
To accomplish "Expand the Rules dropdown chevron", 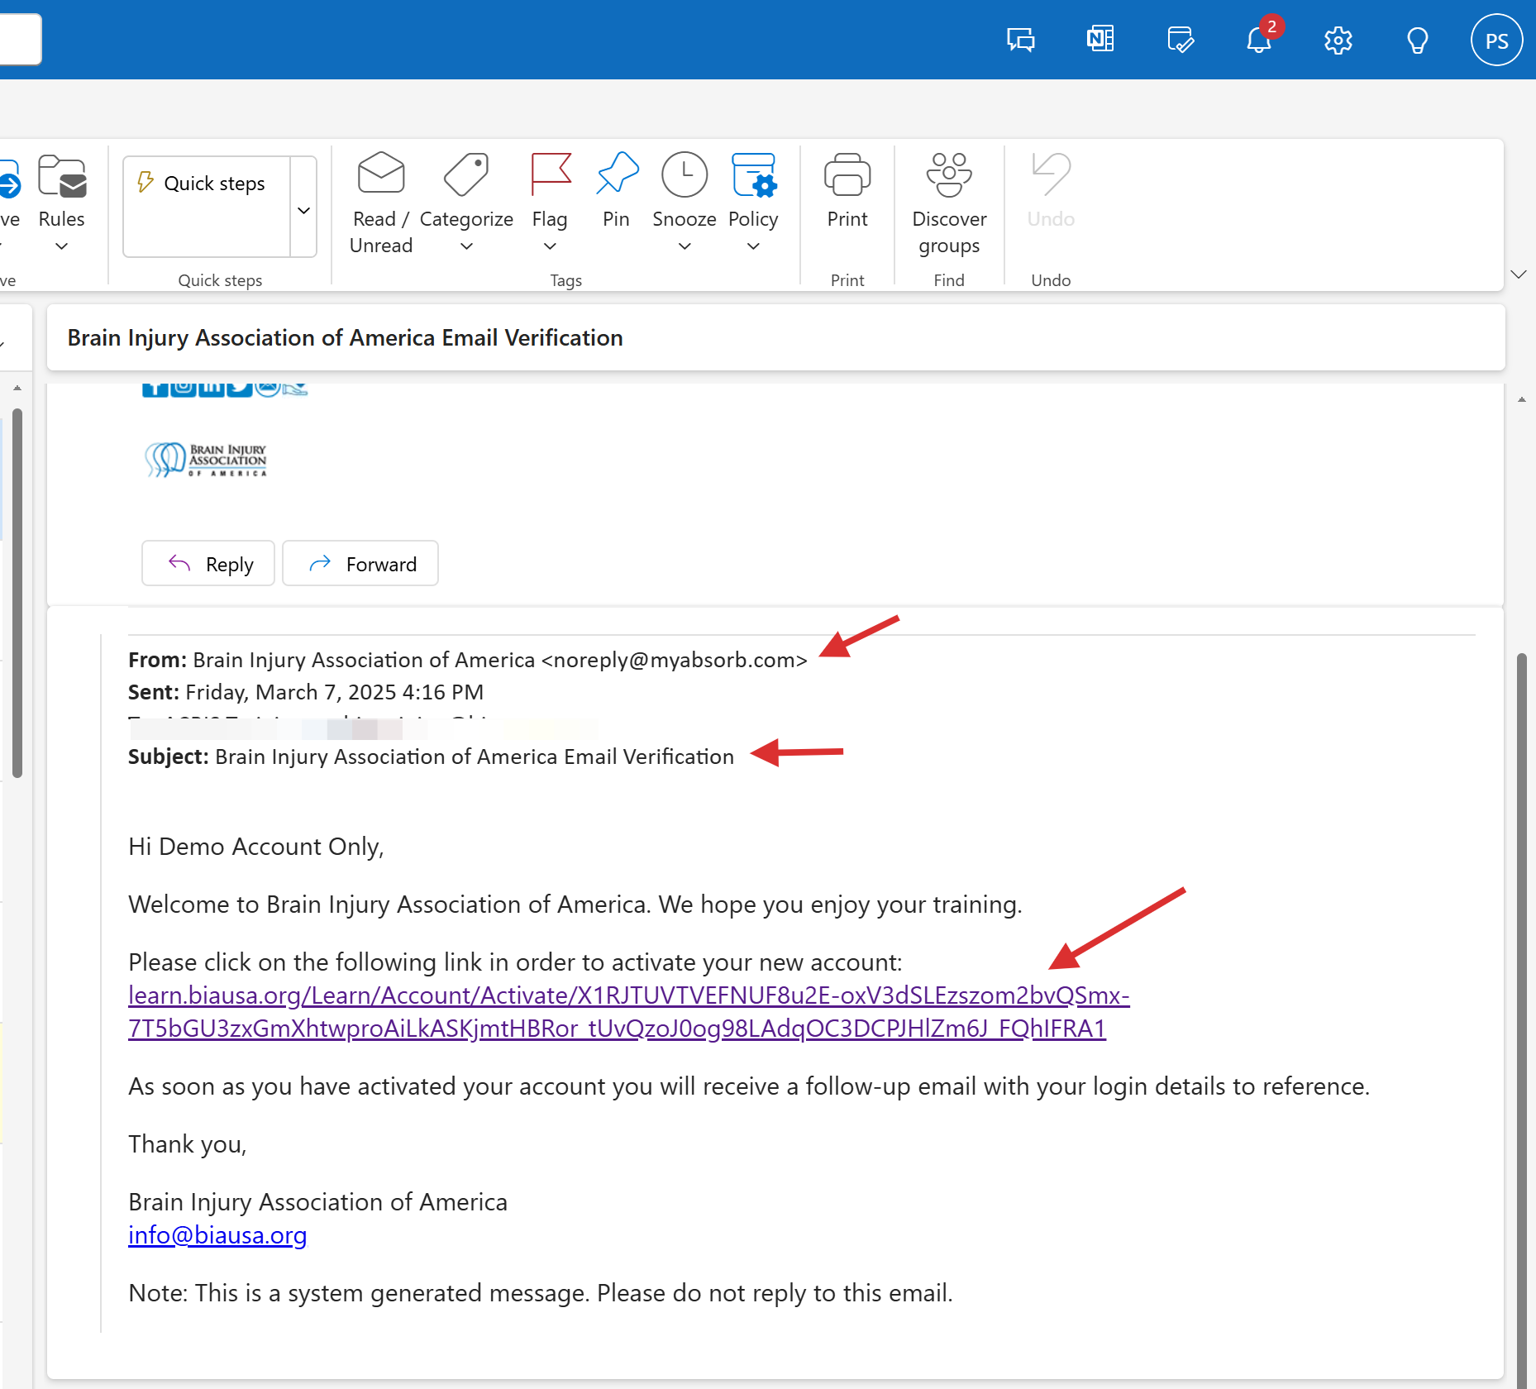I will [x=62, y=246].
